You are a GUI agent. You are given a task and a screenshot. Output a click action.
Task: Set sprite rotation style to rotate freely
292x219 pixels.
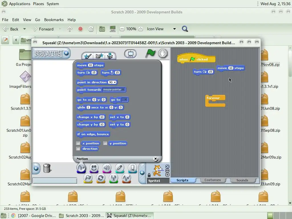[x=167, y=167]
